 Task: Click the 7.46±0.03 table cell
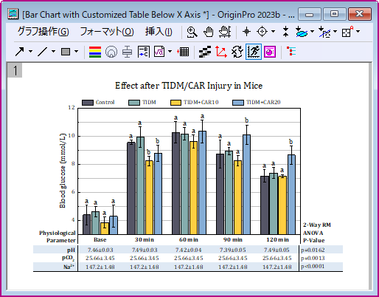pos(100,250)
